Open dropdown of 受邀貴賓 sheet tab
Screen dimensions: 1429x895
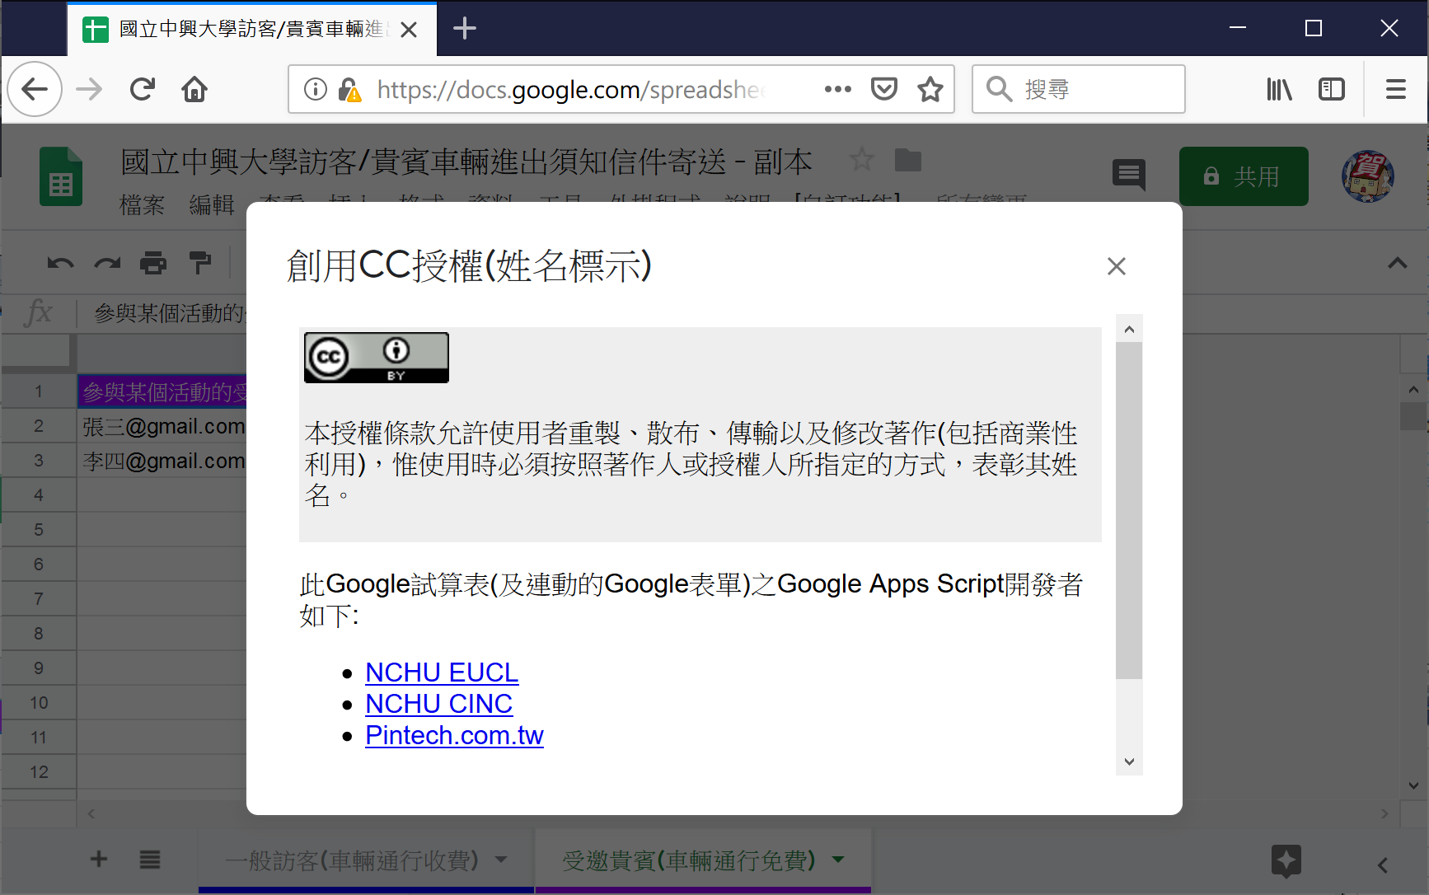(838, 860)
